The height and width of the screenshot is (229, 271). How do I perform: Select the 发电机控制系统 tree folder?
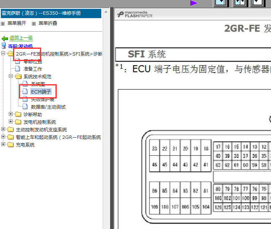(39, 122)
